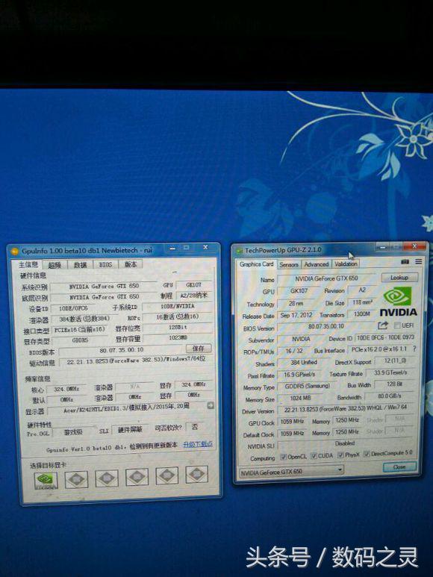Select the fifth target GPU slot icon

(x=166, y=475)
